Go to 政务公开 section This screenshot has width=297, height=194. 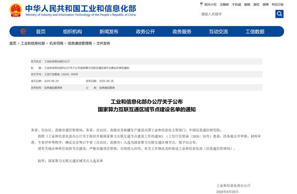[x=145, y=32]
